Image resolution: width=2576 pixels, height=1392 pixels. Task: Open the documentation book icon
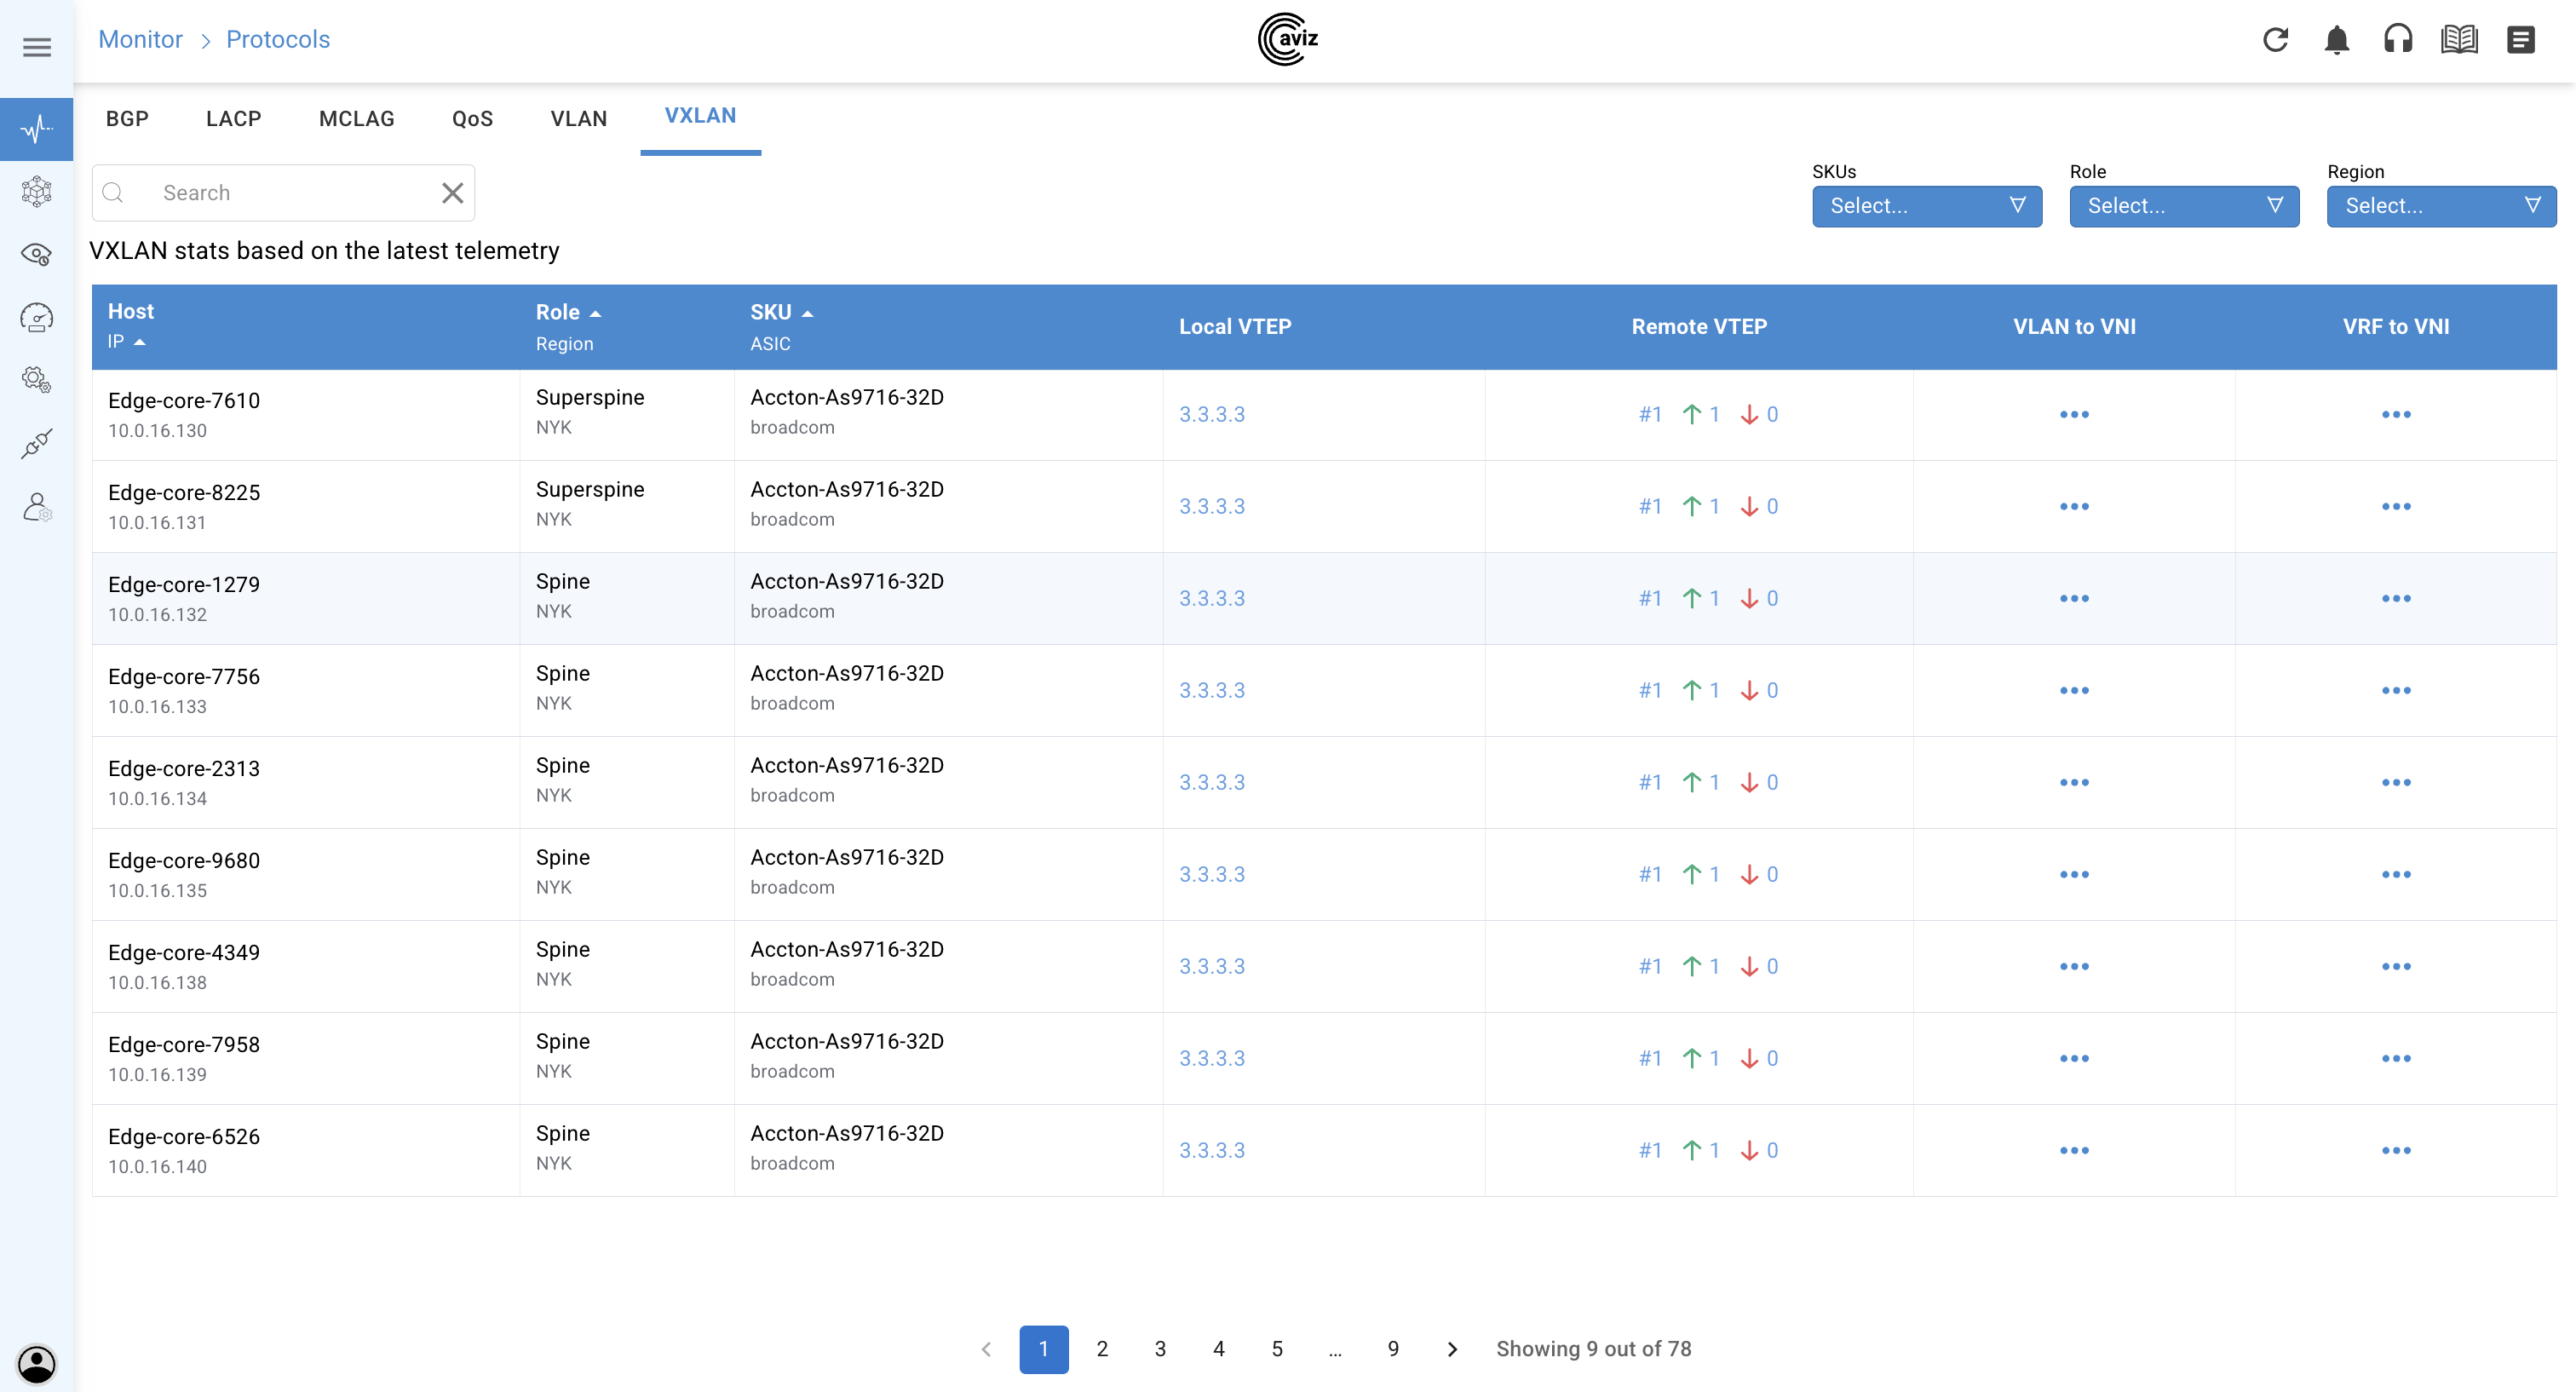pos(2459,40)
